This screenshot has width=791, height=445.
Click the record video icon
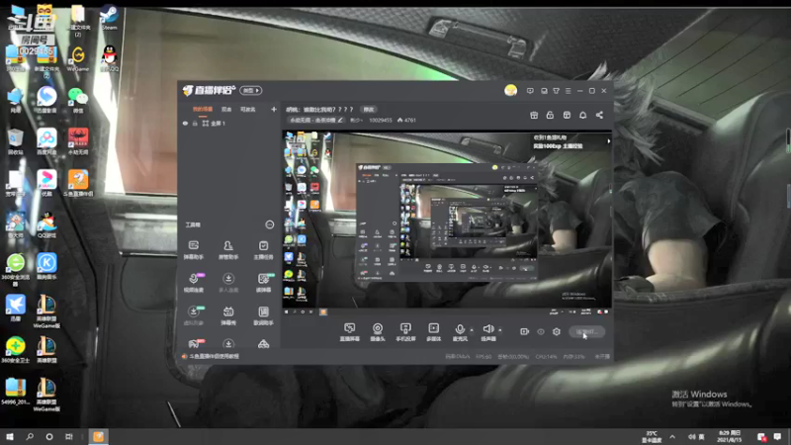tap(525, 331)
